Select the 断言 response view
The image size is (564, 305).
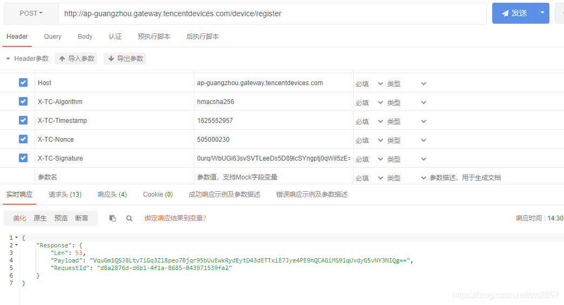[x=81, y=218]
